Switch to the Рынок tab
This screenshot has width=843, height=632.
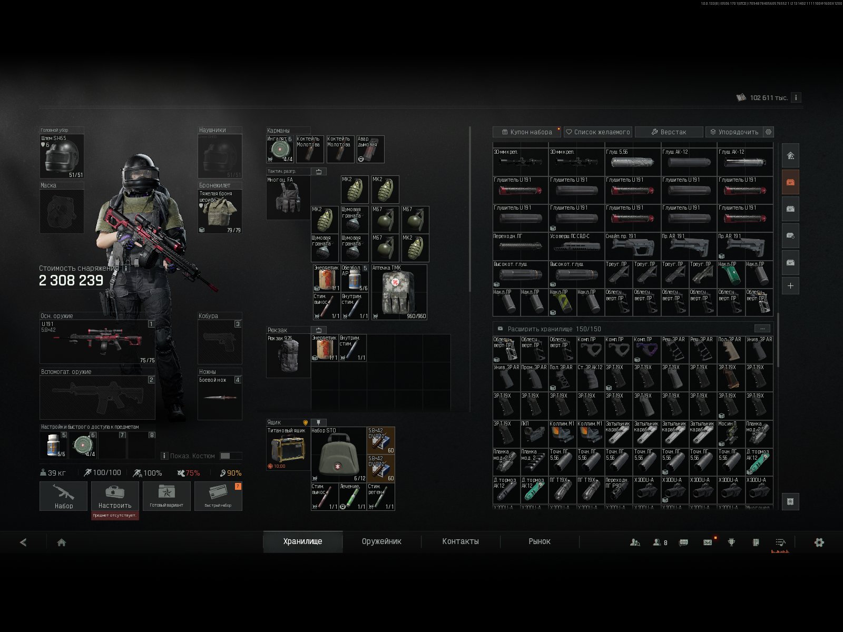pyautogui.click(x=540, y=541)
